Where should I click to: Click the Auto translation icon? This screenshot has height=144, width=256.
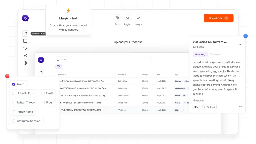pyautogui.click(x=117, y=18)
